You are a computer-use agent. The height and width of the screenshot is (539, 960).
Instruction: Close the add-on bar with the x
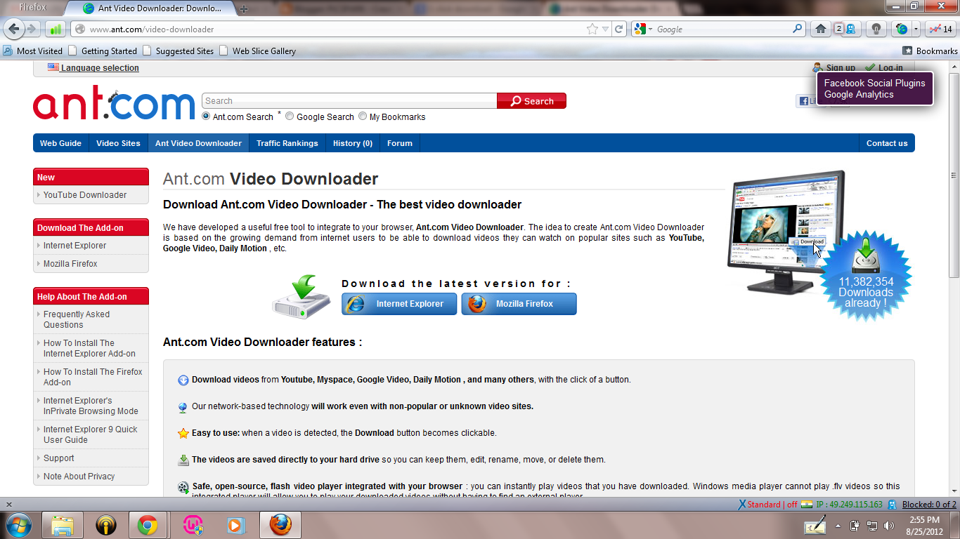pos(8,504)
